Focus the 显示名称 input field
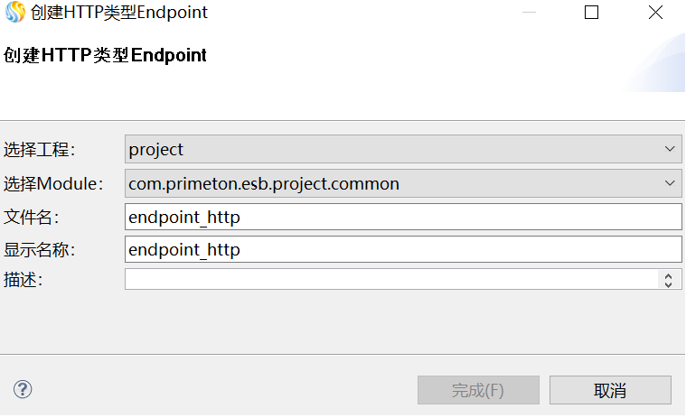Image resolution: width=686 pixels, height=418 pixels. (402, 249)
